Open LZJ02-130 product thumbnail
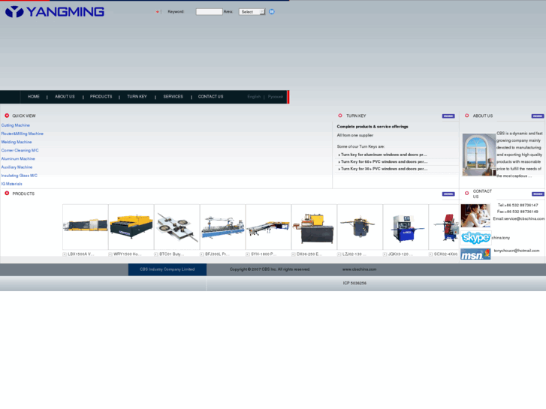 [360, 227]
